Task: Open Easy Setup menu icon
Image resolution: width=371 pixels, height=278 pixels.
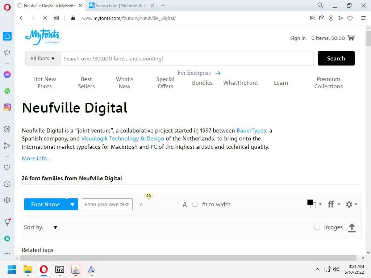Action: [x=363, y=18]
